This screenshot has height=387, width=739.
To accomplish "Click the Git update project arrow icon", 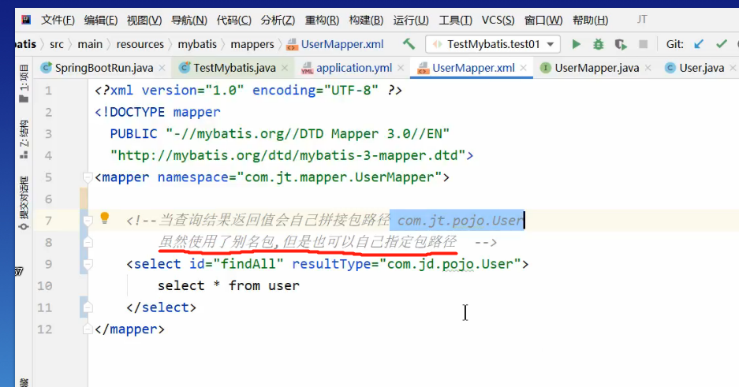I will pos(699,44).
